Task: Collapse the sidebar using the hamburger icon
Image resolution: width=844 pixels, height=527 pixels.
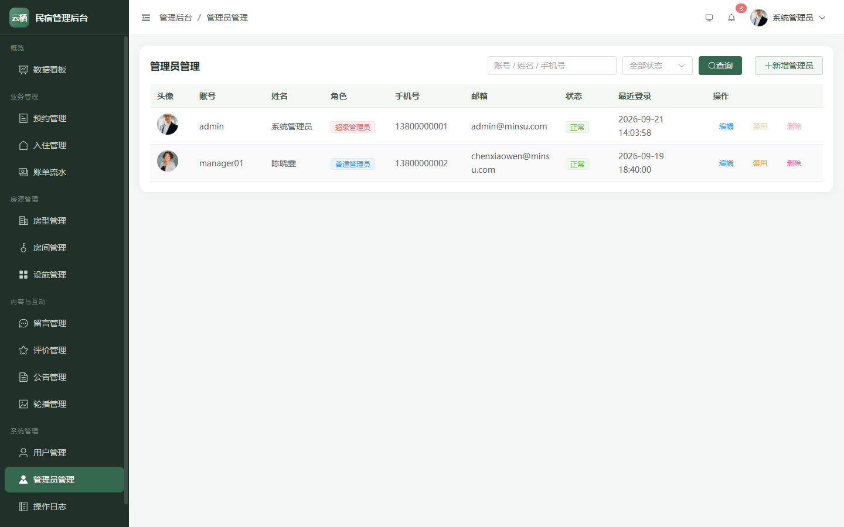Action: (146, 18)
